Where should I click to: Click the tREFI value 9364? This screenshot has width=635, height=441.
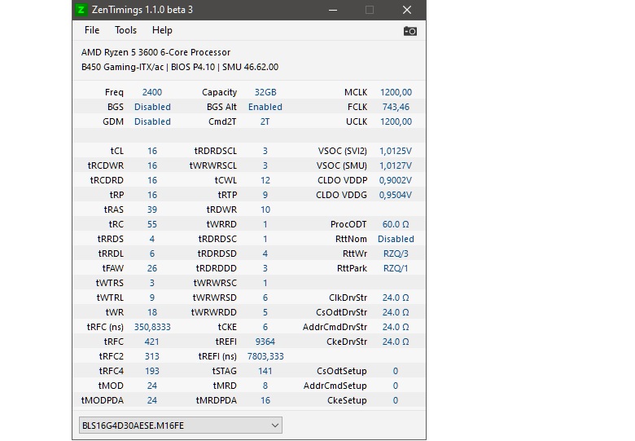[265, 342]
